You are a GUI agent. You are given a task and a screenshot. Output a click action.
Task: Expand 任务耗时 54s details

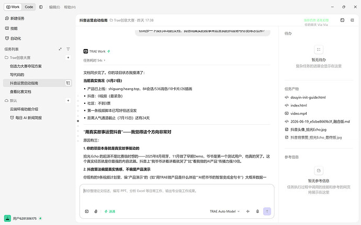point(94,61)
